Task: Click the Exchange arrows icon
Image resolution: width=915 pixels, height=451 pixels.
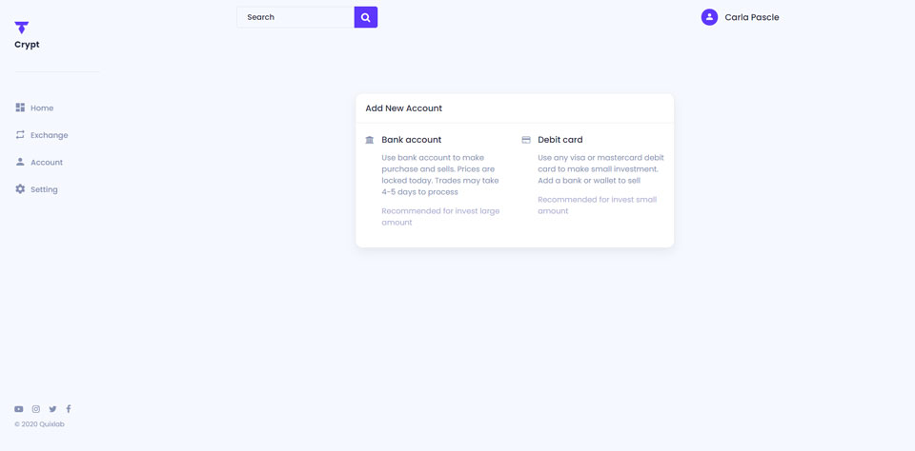Action: click(20, 135)
